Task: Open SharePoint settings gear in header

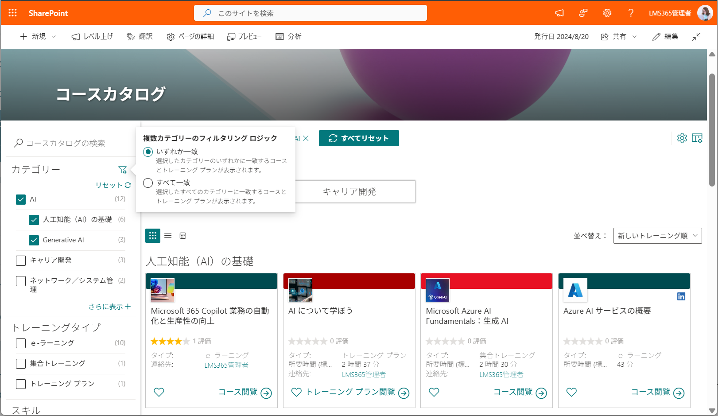Action: (x=607, y=13)
